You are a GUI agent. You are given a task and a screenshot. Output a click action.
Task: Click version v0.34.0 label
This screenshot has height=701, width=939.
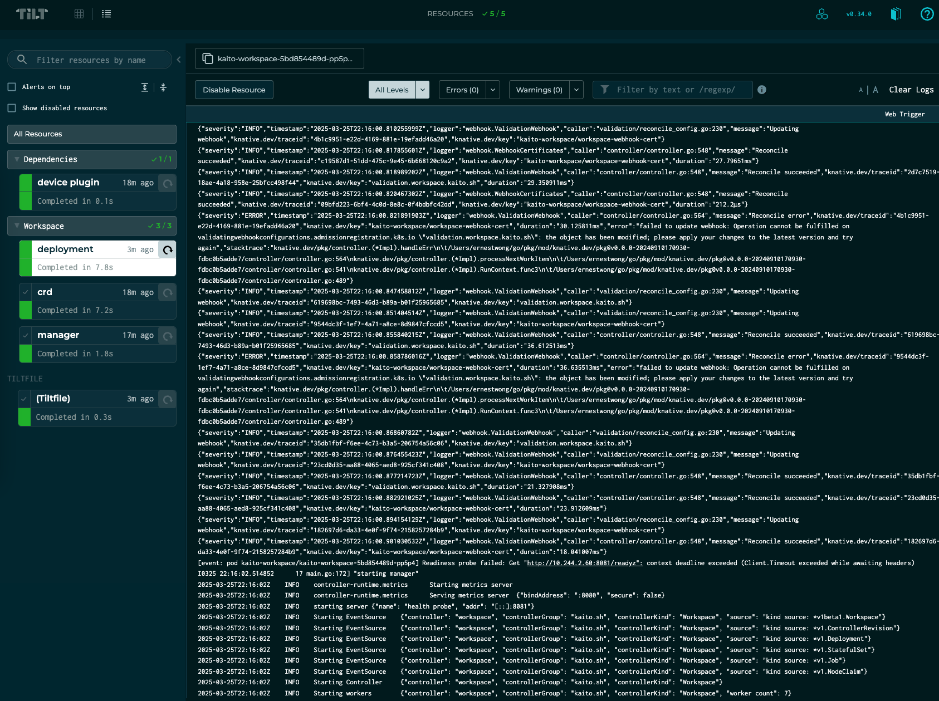[x=859, y=14]
